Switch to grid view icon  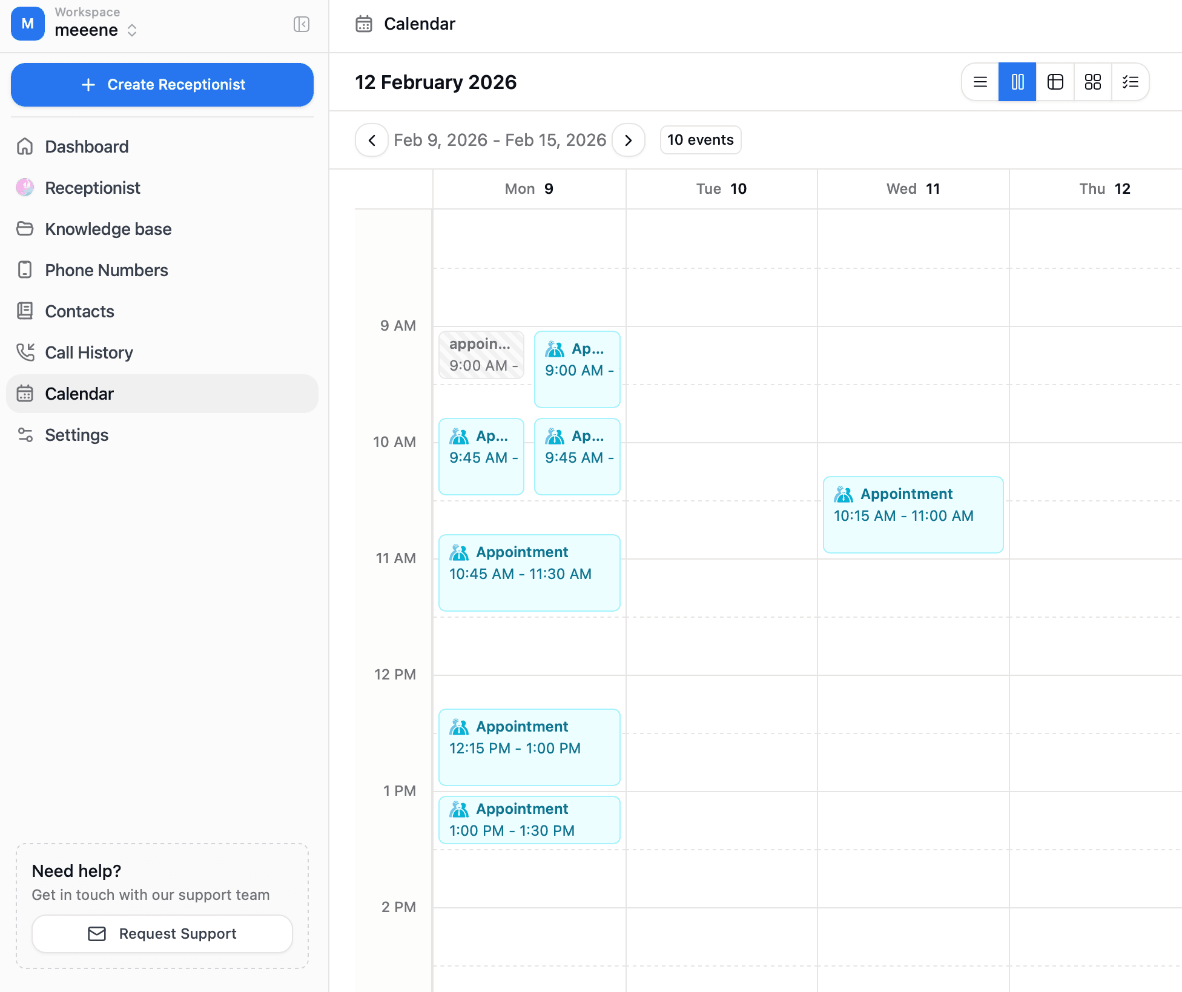coord(1092,82)
